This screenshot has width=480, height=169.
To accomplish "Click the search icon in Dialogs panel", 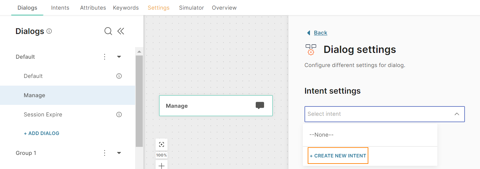I will coord(108,31).
